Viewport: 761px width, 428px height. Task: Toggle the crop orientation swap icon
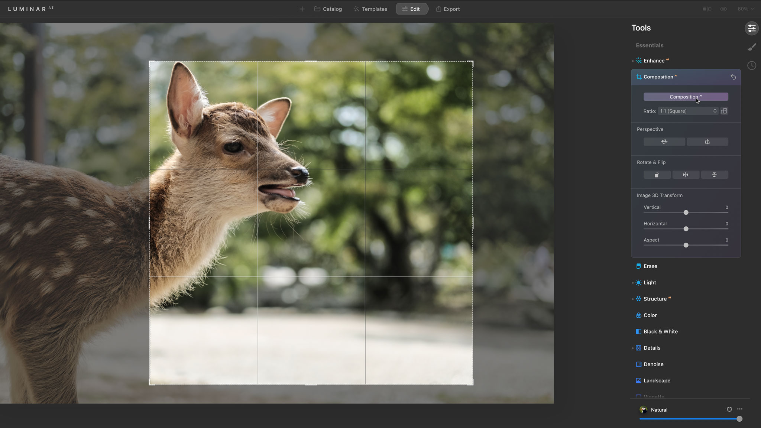tap(724, 111)
